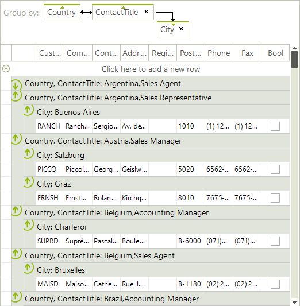Screen dimensions: 300x306
Task: Expand the Argentina, Sales Agent group
Action: (x=16, y=84)
